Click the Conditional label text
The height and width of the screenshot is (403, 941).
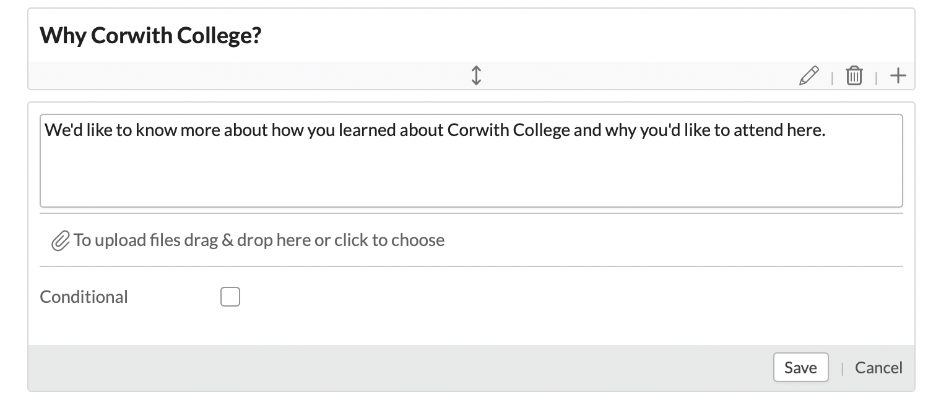point(84,297)
